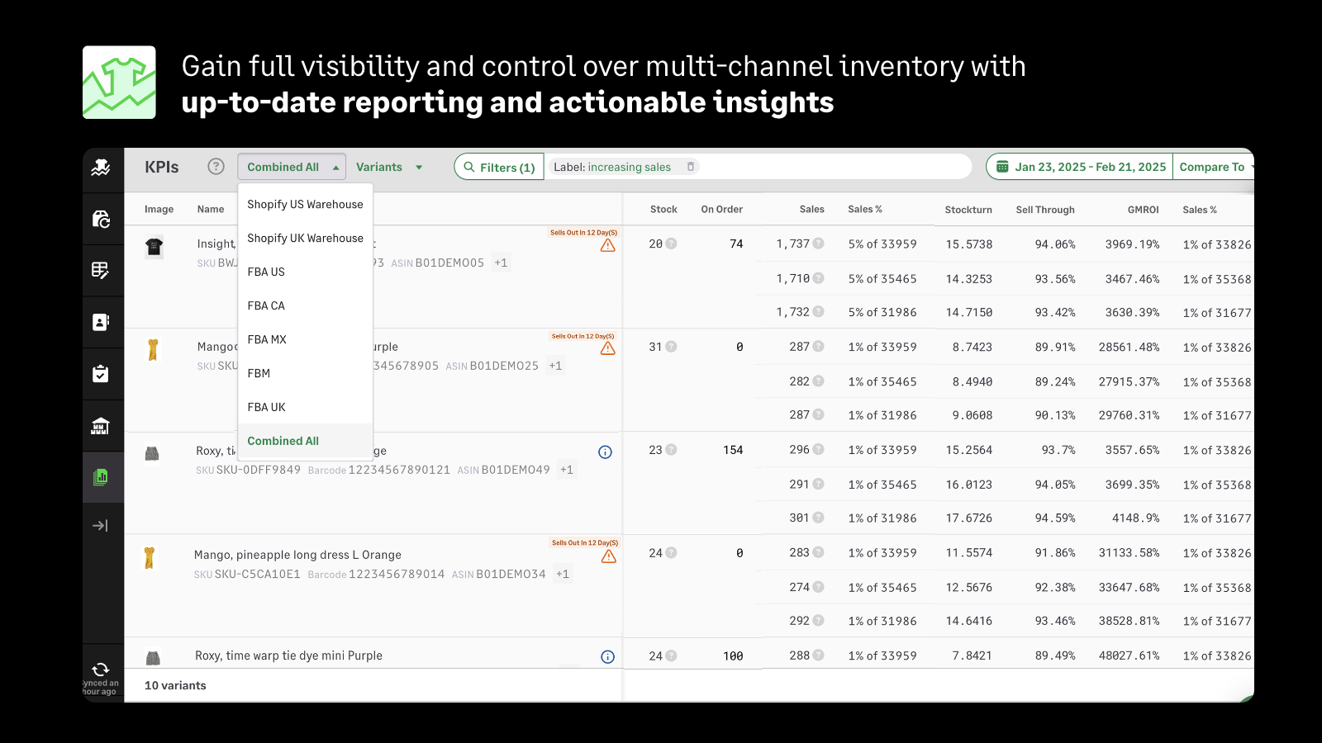The width and height of the screenshot is (1322, 743).
Task: Select 'FBA CA' in the warehouse list
Action: pyautogui.click(x=265, y=305)
